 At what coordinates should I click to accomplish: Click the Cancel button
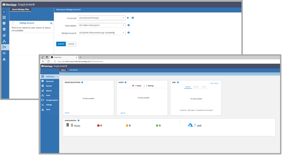[71, 44]
